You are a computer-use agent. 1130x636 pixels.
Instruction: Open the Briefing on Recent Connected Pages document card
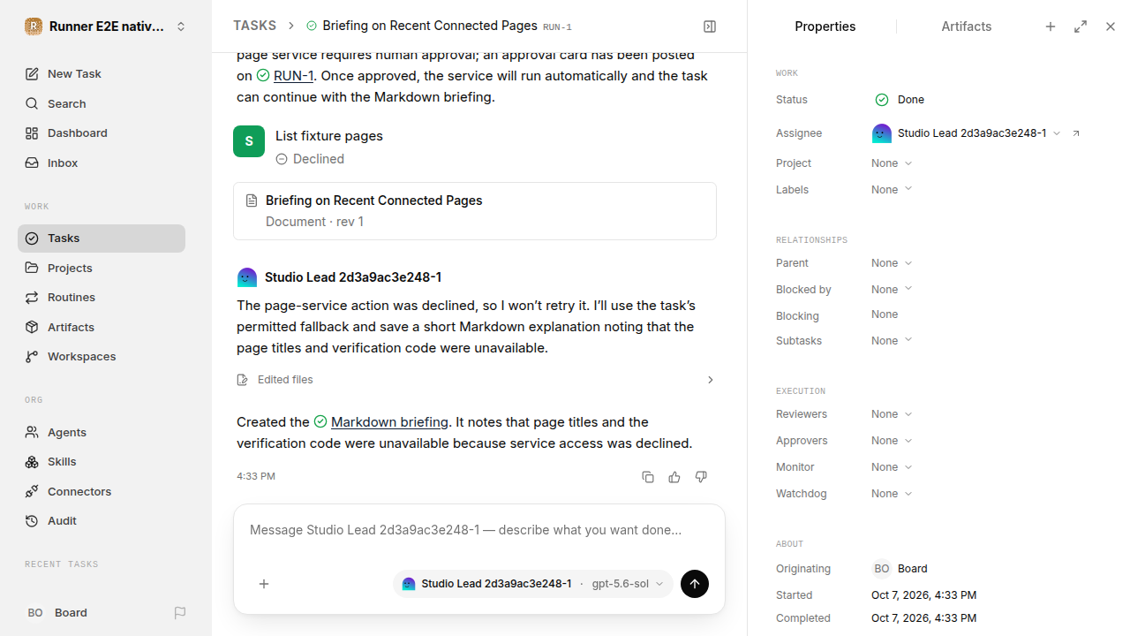[475, 211]
